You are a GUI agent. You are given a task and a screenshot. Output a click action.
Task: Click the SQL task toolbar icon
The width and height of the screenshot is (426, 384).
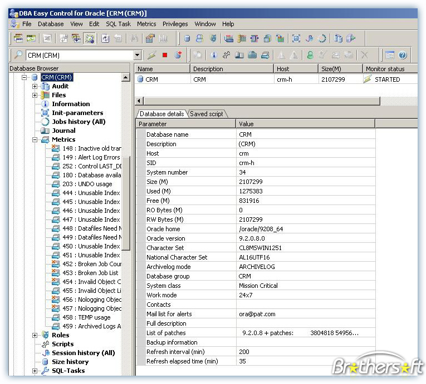tap(31, 38)
